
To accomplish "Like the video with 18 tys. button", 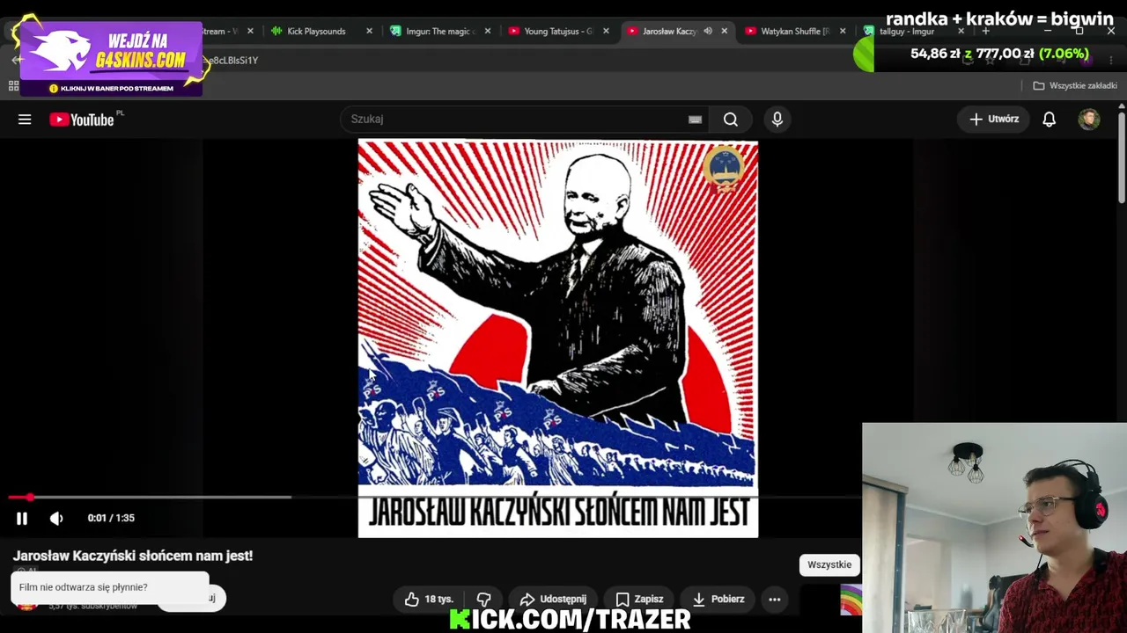I will (428, 600).
